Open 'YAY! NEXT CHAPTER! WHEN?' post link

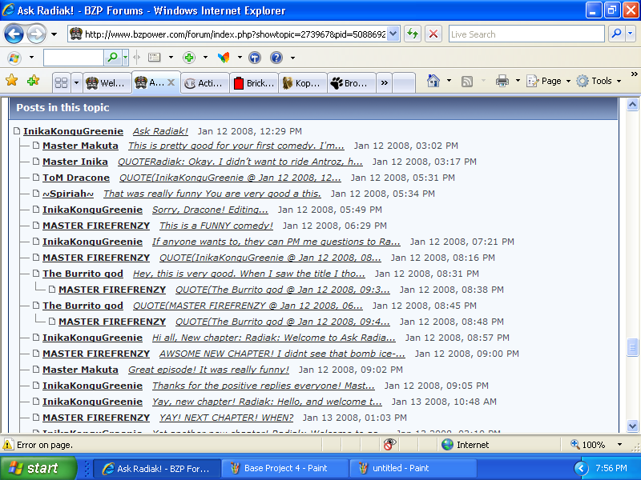tap(226, 418)
